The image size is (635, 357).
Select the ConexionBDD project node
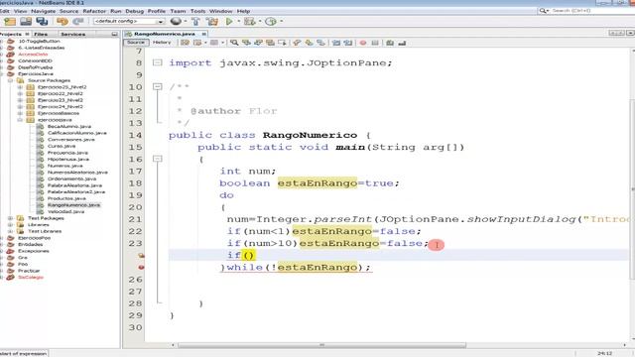[35, 60]
